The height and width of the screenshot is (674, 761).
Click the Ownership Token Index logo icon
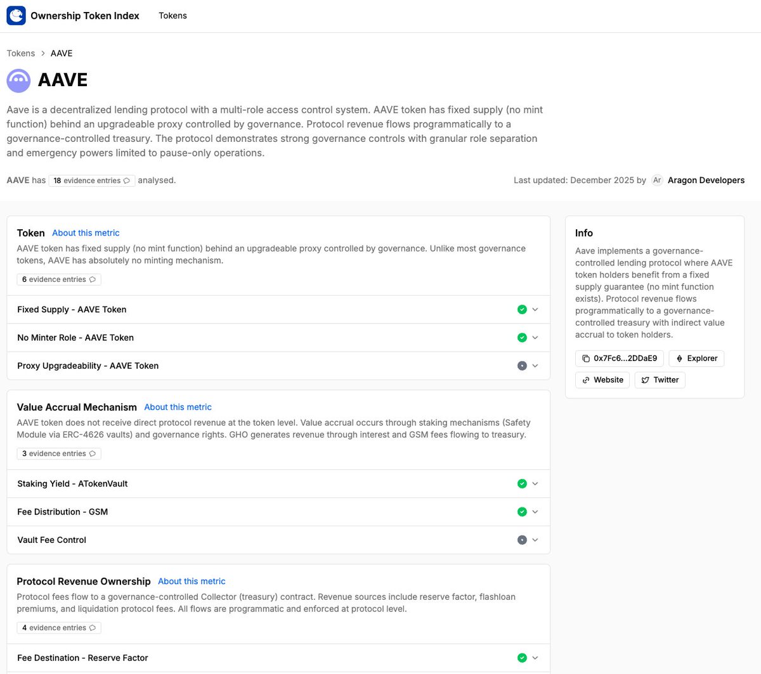(x=16, y=16)
